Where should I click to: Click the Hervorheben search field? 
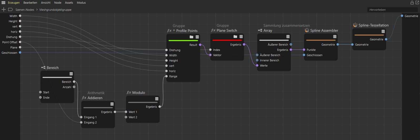point(392,10)
